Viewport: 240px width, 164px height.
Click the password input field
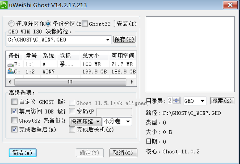click(x=114, y=112)
